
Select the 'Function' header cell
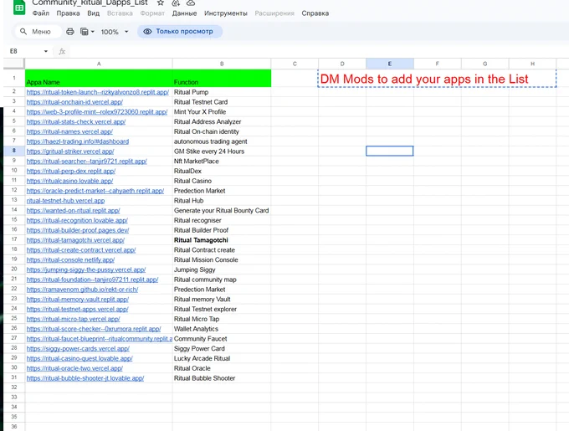pyautogui.click(x=222, y=78)
